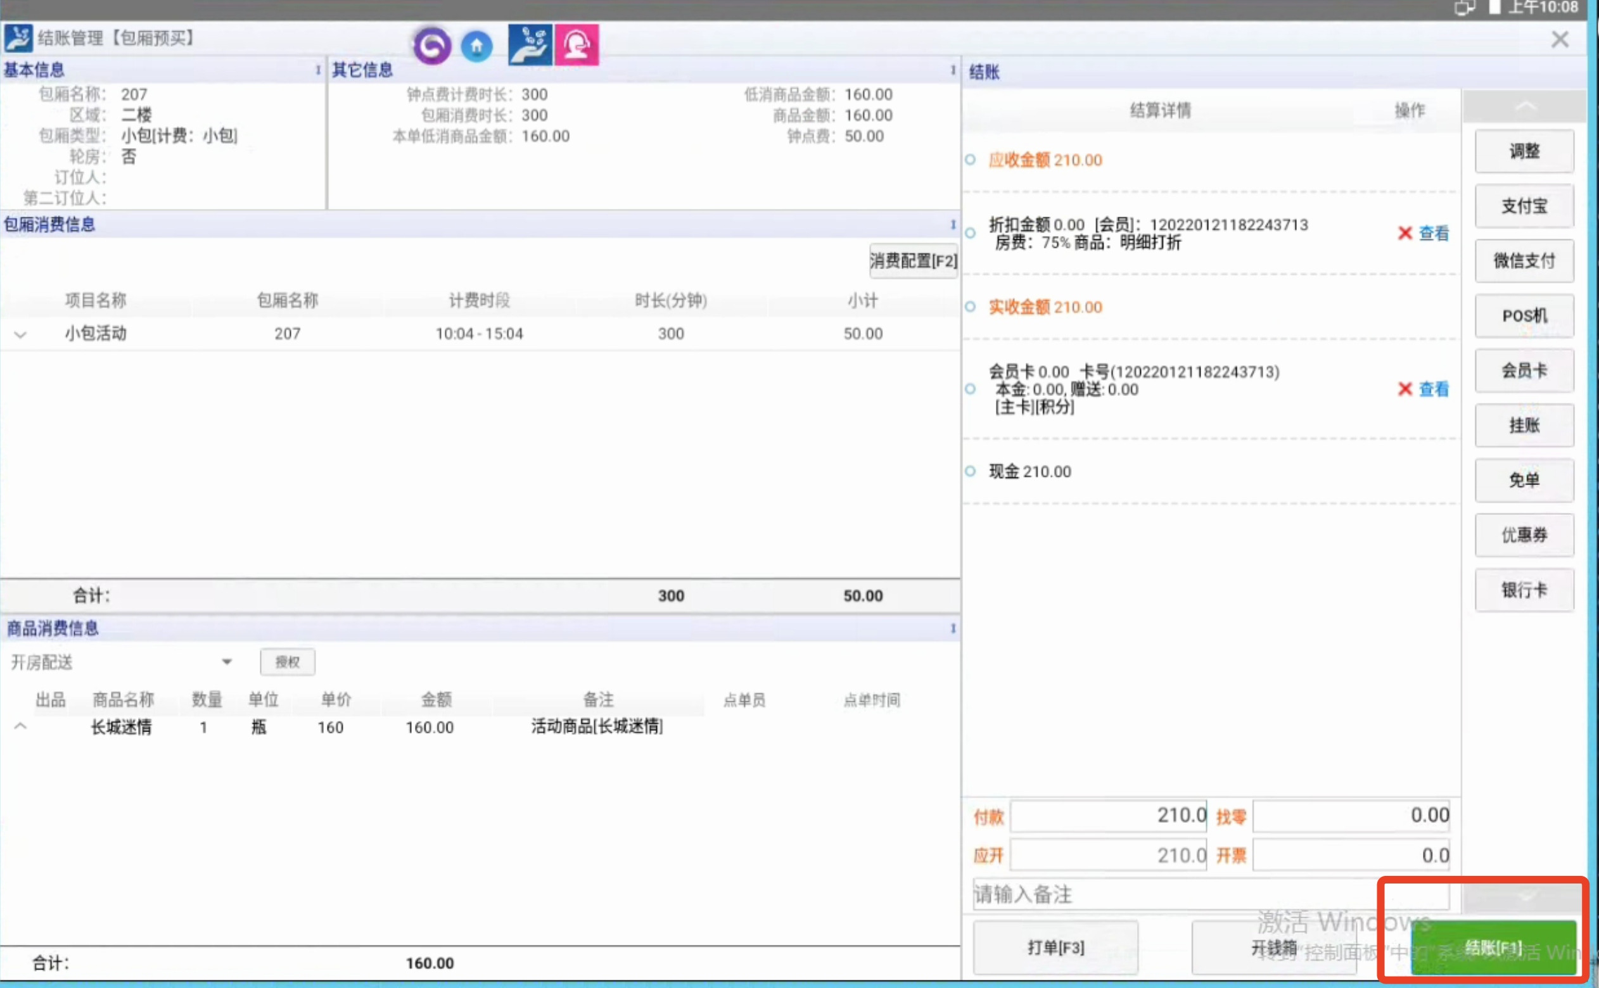
Task: Click the 应开 amount field
Action: [x=1108, y=856]
